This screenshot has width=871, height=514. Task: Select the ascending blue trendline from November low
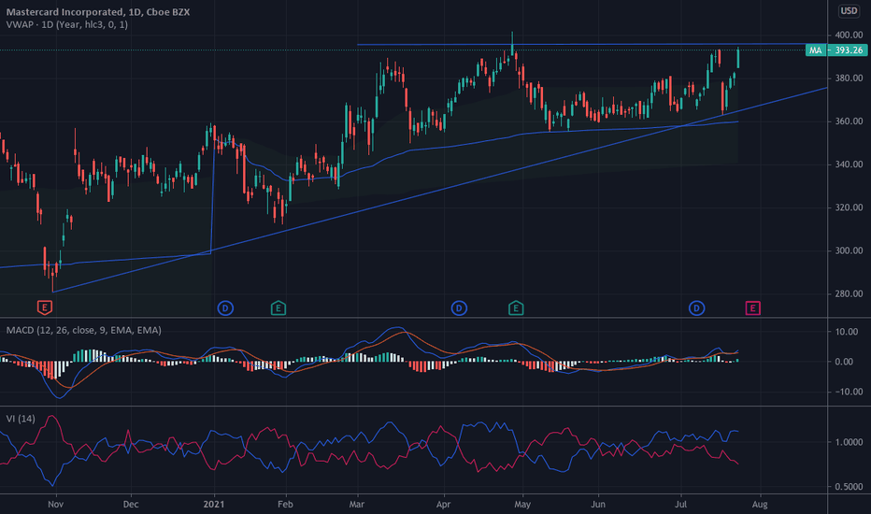440,190
